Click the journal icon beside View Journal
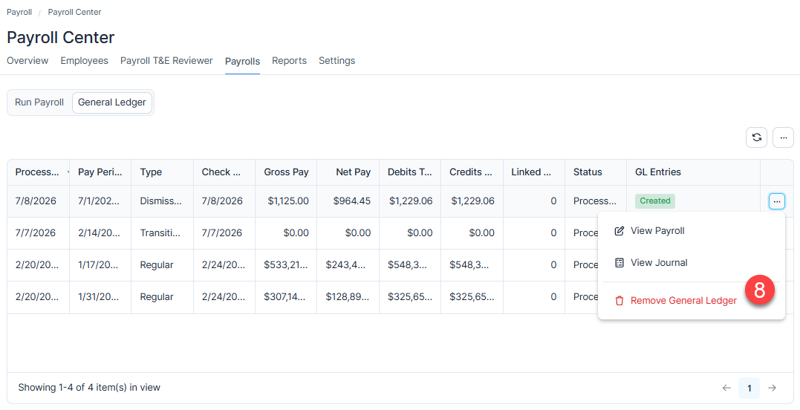 click(x=619, y=263)
